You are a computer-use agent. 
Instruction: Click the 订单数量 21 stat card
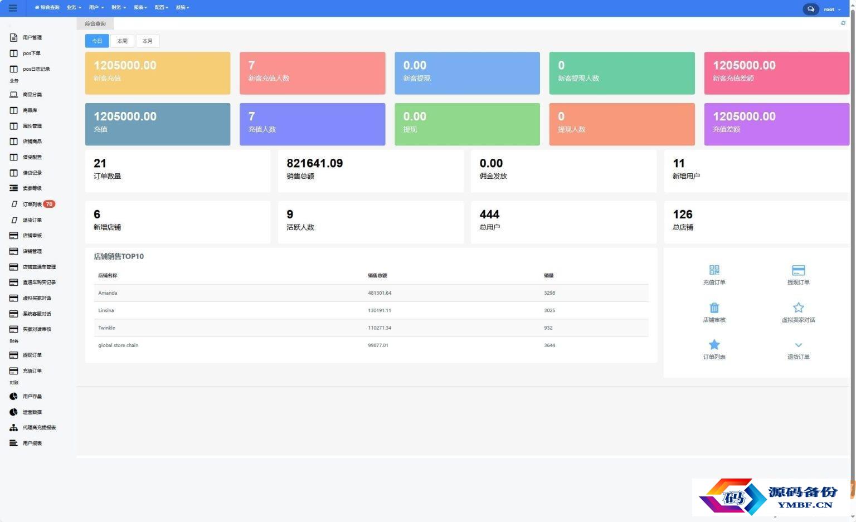(178, 171)
